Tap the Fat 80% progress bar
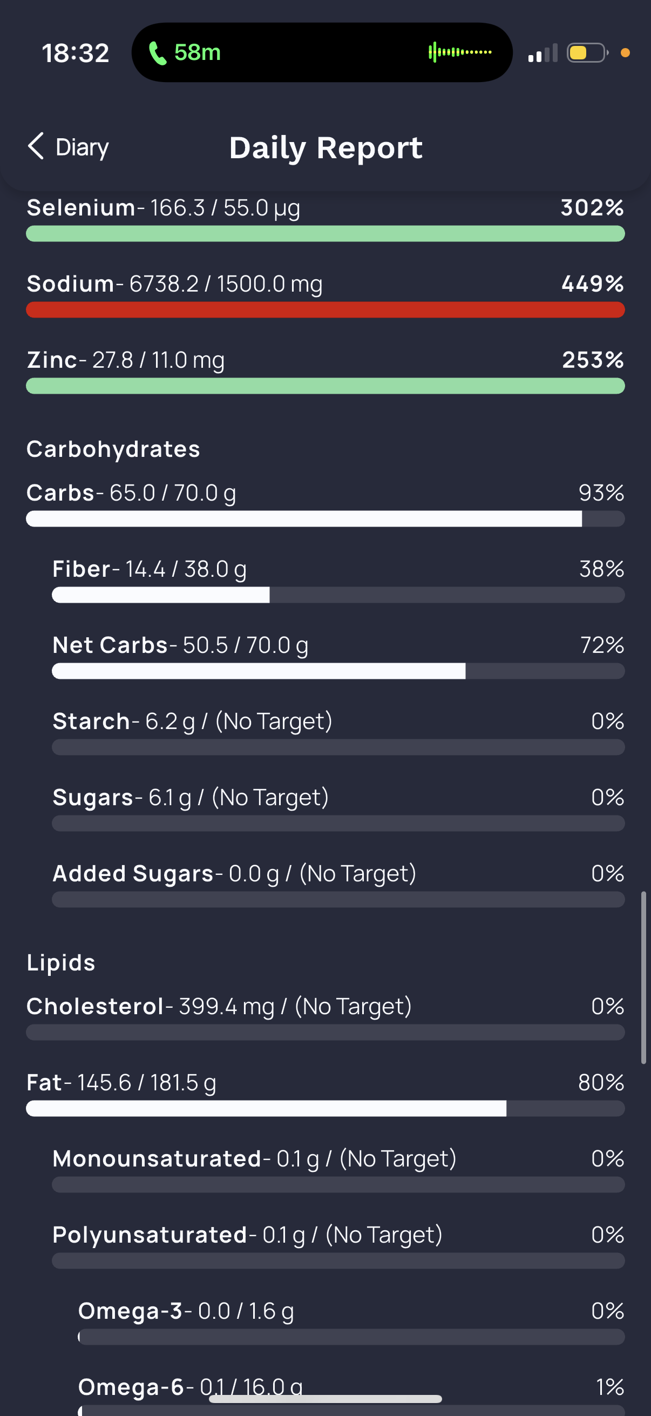The height and width of the screenshot is (1416, 651). tap(325, 1108)
